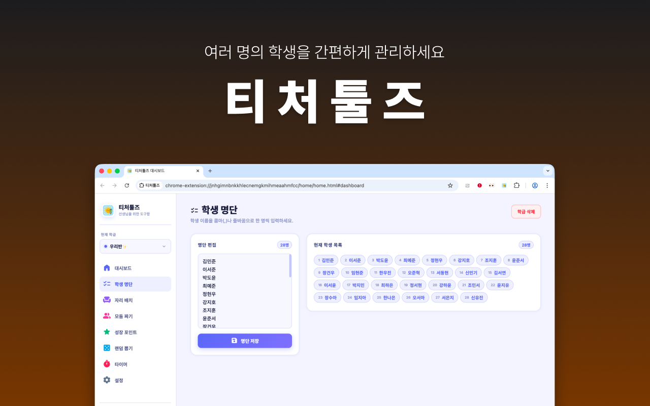The height and width of the screenshot is (406, 650).
Task: Select the 자리 배치 sofa icon
Action: point(107,300)
